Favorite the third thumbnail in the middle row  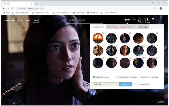(x=130, y=46)
